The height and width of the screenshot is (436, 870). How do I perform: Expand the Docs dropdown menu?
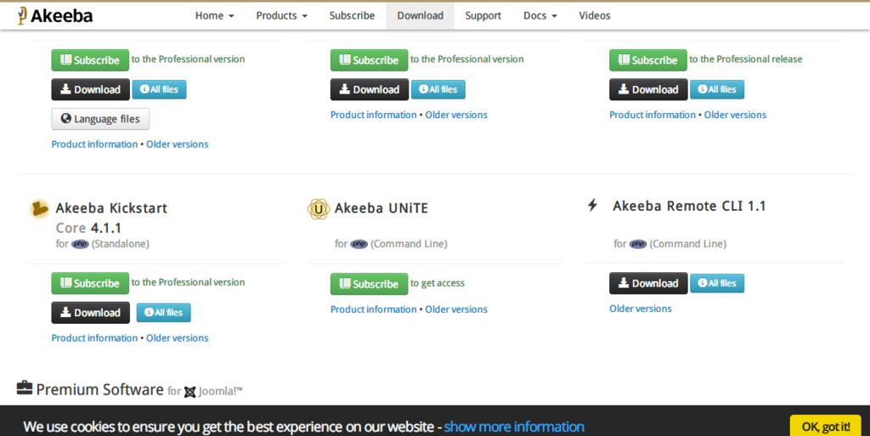point(540,15)
